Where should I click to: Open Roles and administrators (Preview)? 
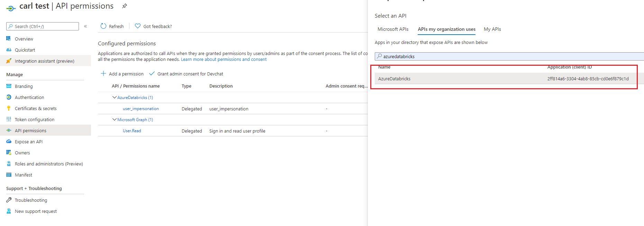[x=48, y=164]
